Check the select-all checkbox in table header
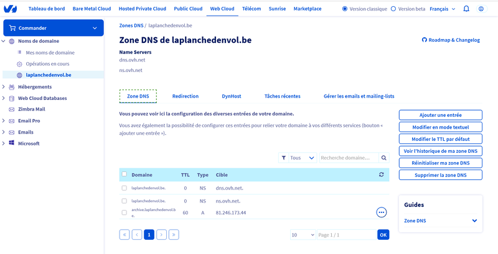This screenshot has width=498, height=254. 125,174
